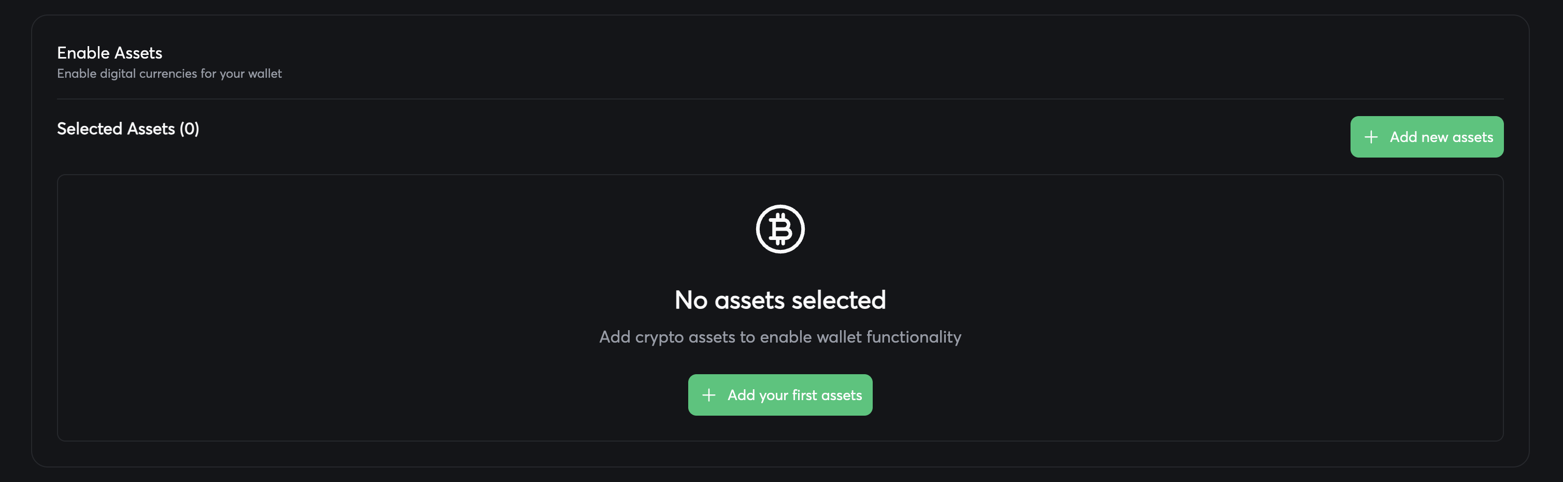Viewport: 1563px width, 482px height.
Task: Click the Add new assets button
Action: pyautogui.click(x=1426, y=137)
